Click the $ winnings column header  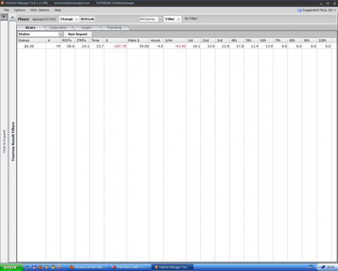(115, 41)
